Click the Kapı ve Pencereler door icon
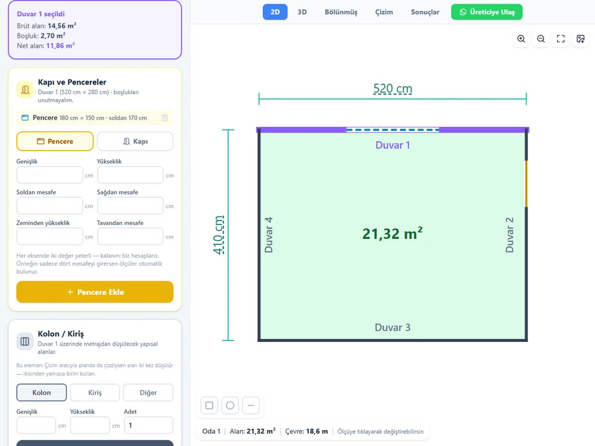The height and width of the screenshot is (446, 595). pyautogui.click(x=25, y=90)
